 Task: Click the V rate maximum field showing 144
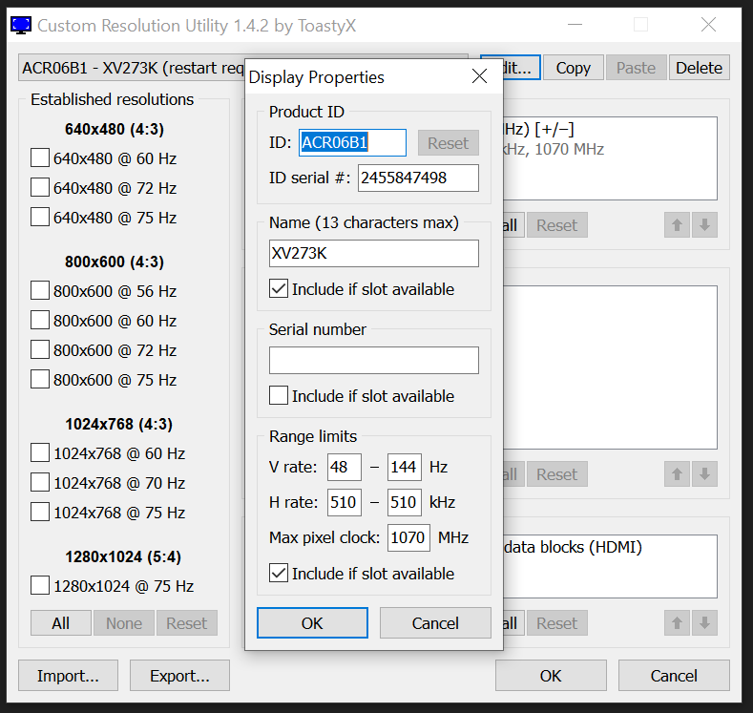tap(405, 468)
